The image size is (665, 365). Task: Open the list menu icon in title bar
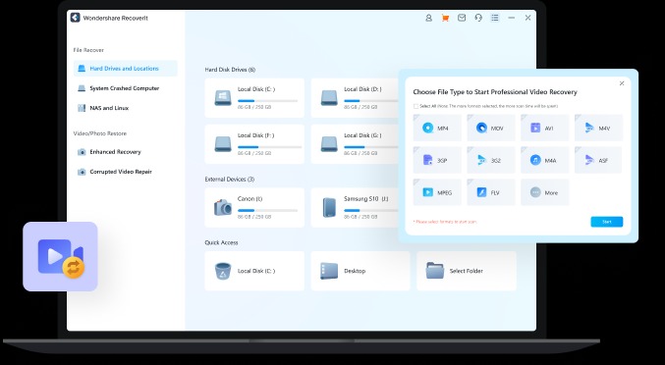pyautogui.click(x=494, y=18)
